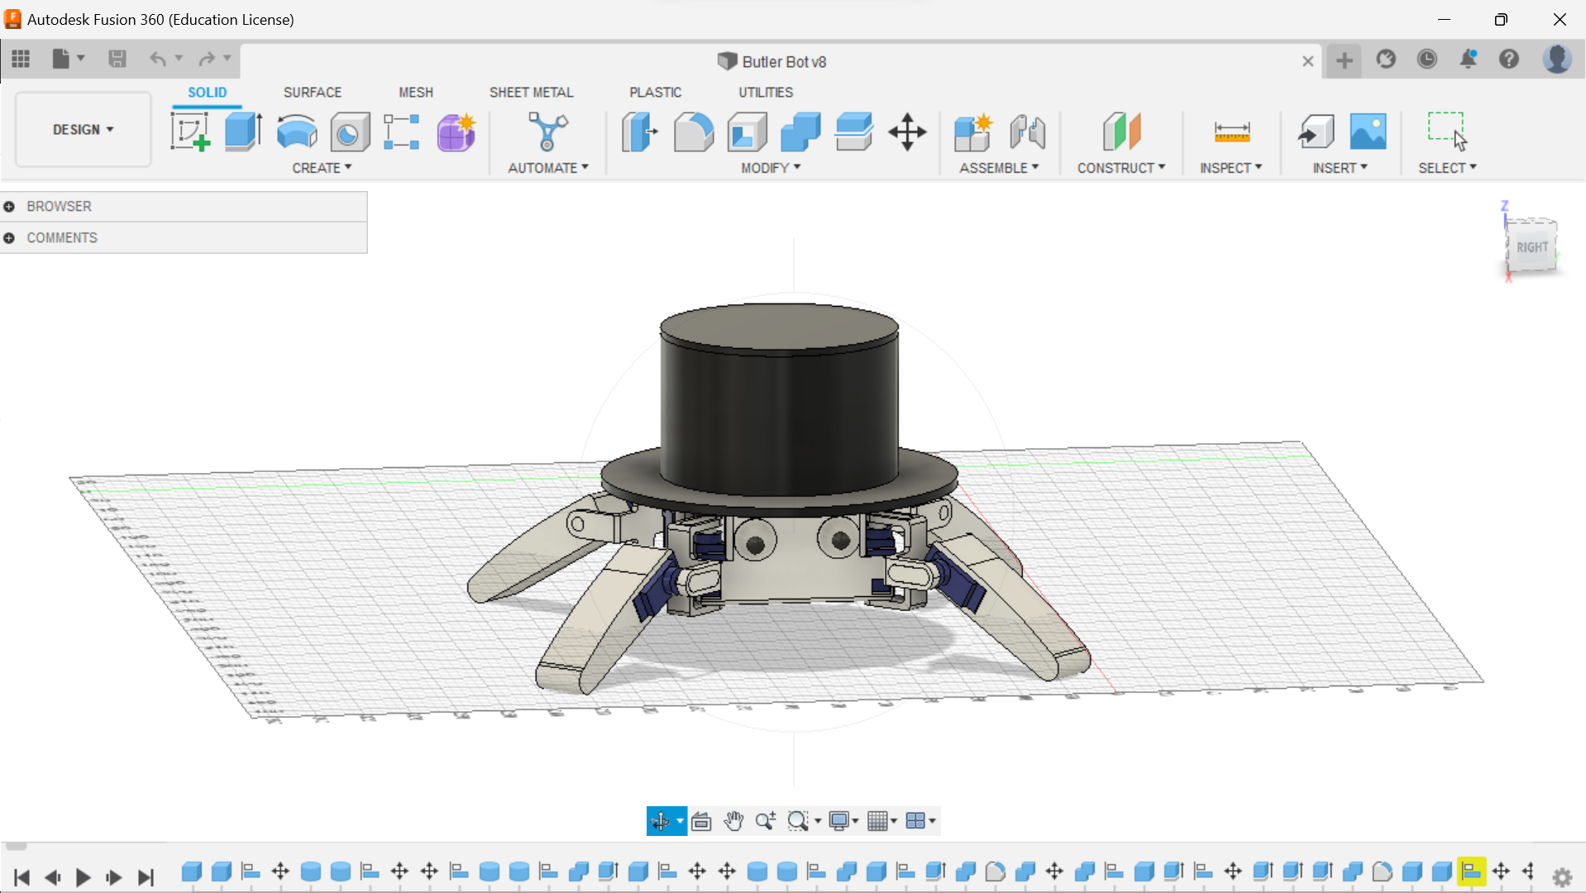Expand the Browser panel
Screen dimensions: 1586x893
(9, 206)
